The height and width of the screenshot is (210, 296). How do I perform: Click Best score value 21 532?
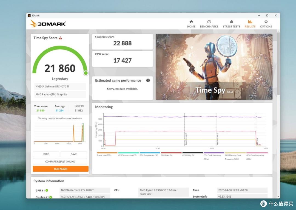79,111
